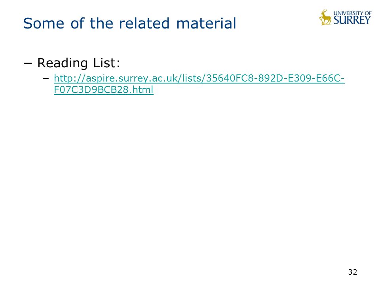The height and width of the screenshot is (285, 380).
Task: Click the word 'Reading' in the bullet
Action: click(62, 63)
